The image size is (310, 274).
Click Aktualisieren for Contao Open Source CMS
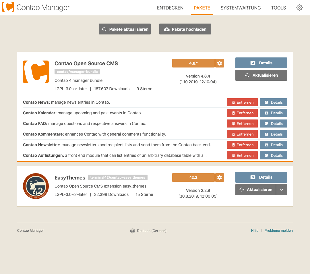(x=261, y=75)
